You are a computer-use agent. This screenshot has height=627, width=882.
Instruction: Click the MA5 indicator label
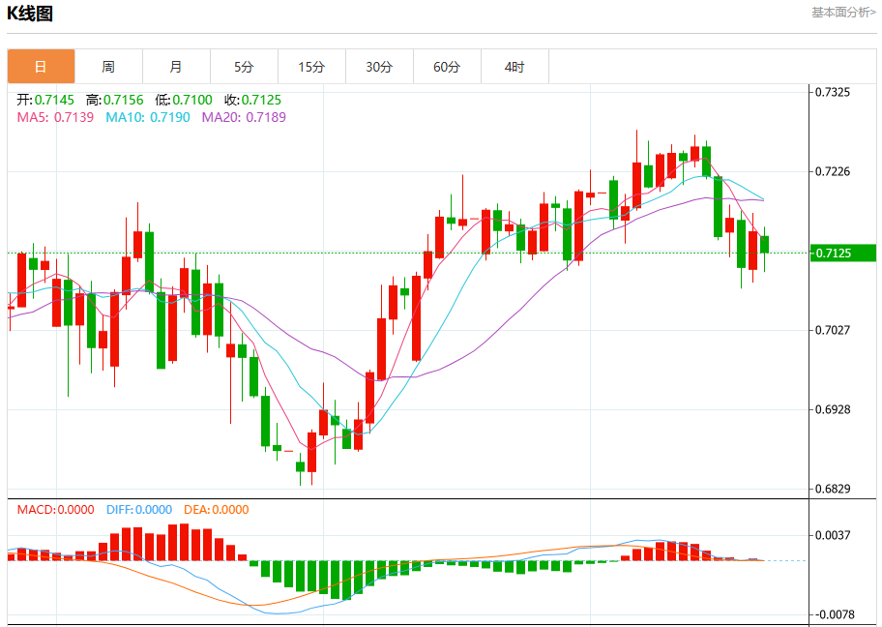(55, 117)
